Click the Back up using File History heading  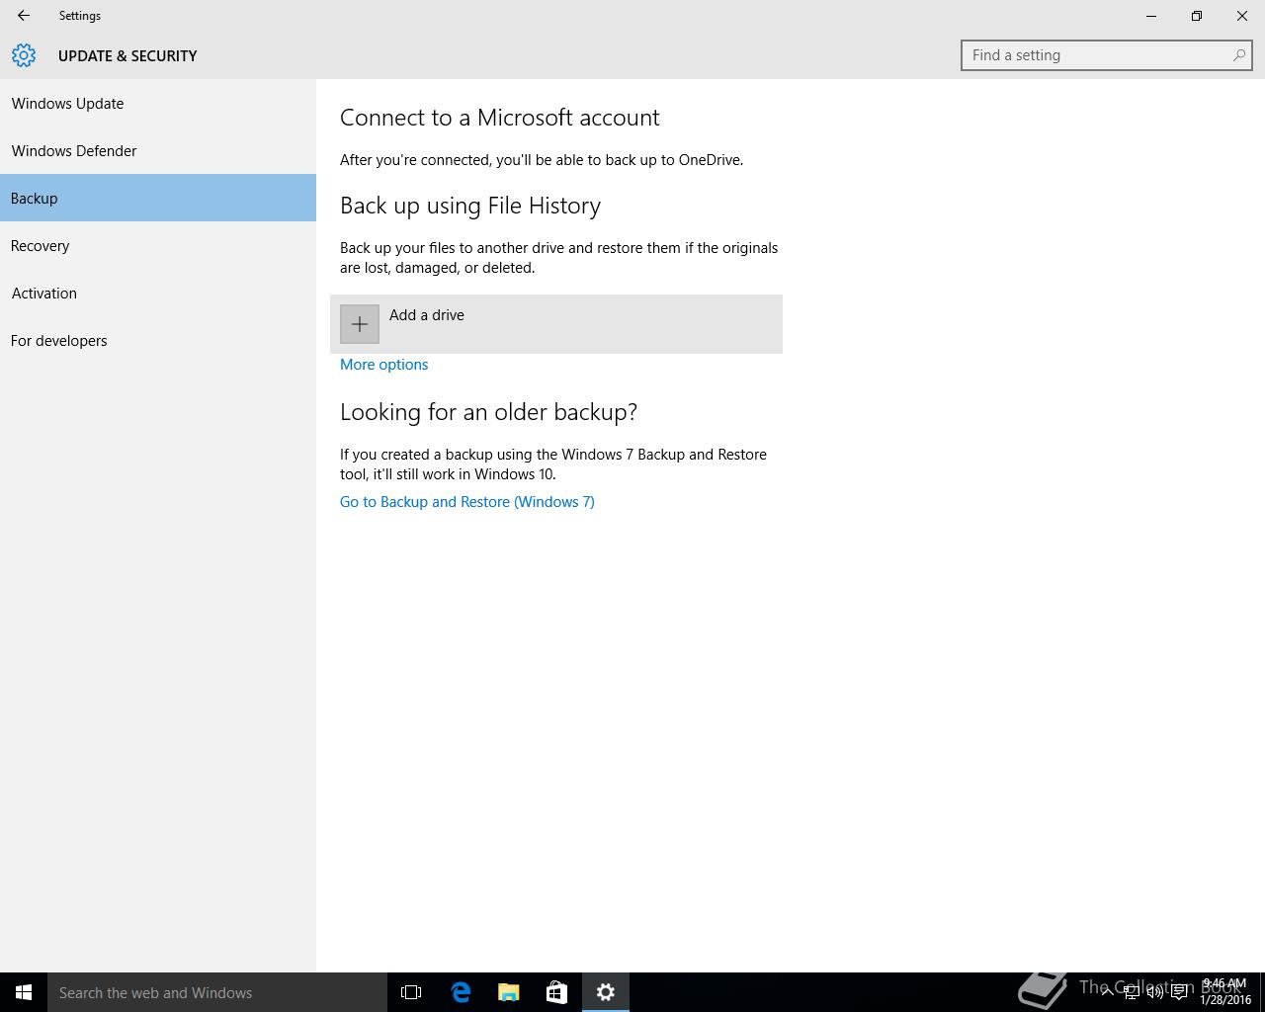coord(470,206)
